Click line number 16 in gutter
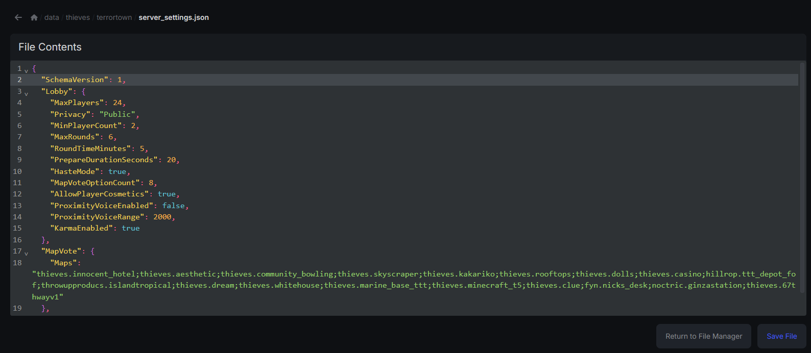Image resolution: width=811 pixels, height=353 pixels. (17, 240)
